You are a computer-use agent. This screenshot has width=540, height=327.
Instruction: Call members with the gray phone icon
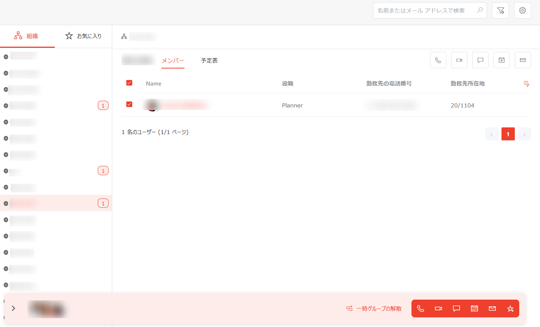pyautogui.click(x=438, y=60)
